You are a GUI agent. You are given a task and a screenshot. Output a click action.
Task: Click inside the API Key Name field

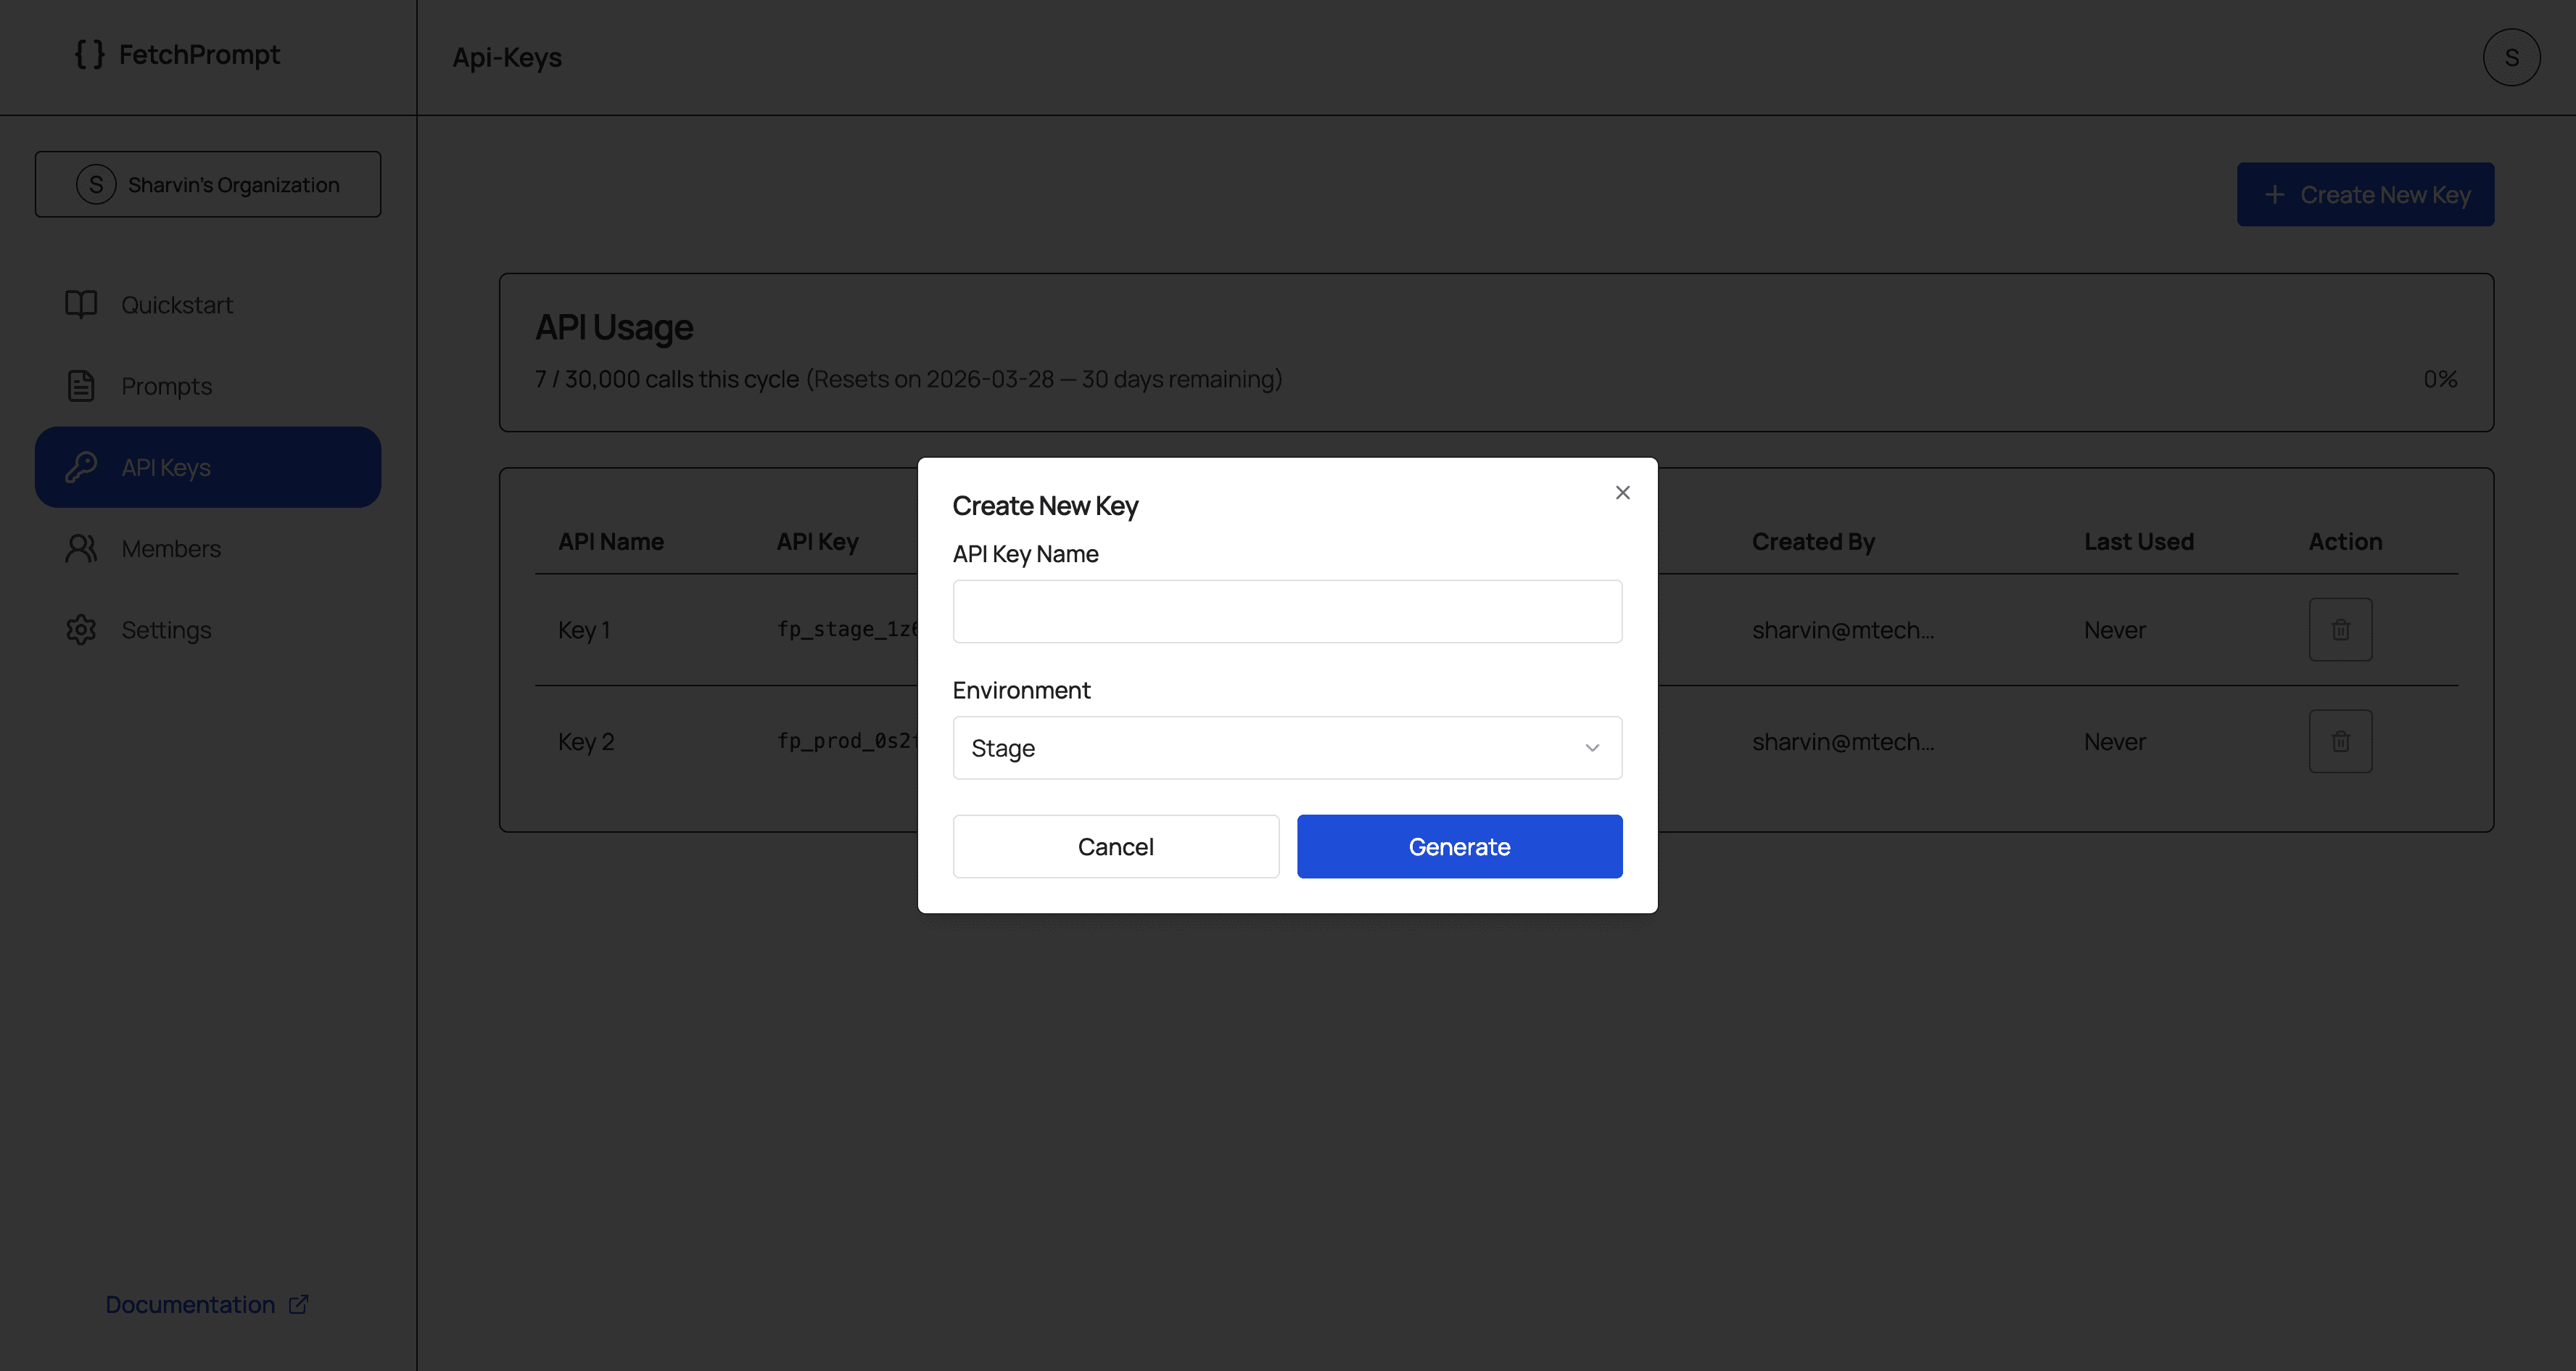pos(1287,610)
